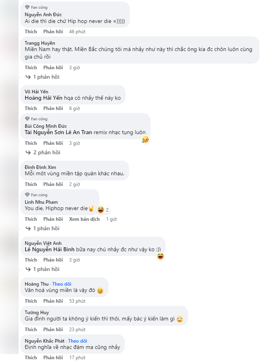Click the reply arrow icon under Trangg Huyền's comment
Image resolution: width=274 pixels, height=362 pixels.
(28, 77)
